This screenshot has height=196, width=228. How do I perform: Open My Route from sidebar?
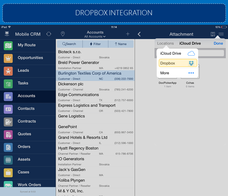coord(27,45)
